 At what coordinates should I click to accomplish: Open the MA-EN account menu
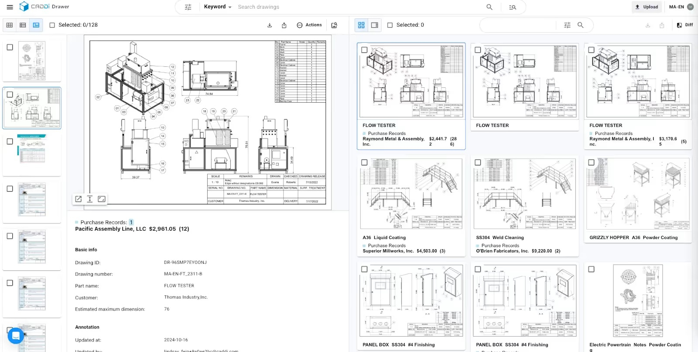click(681, 7)
